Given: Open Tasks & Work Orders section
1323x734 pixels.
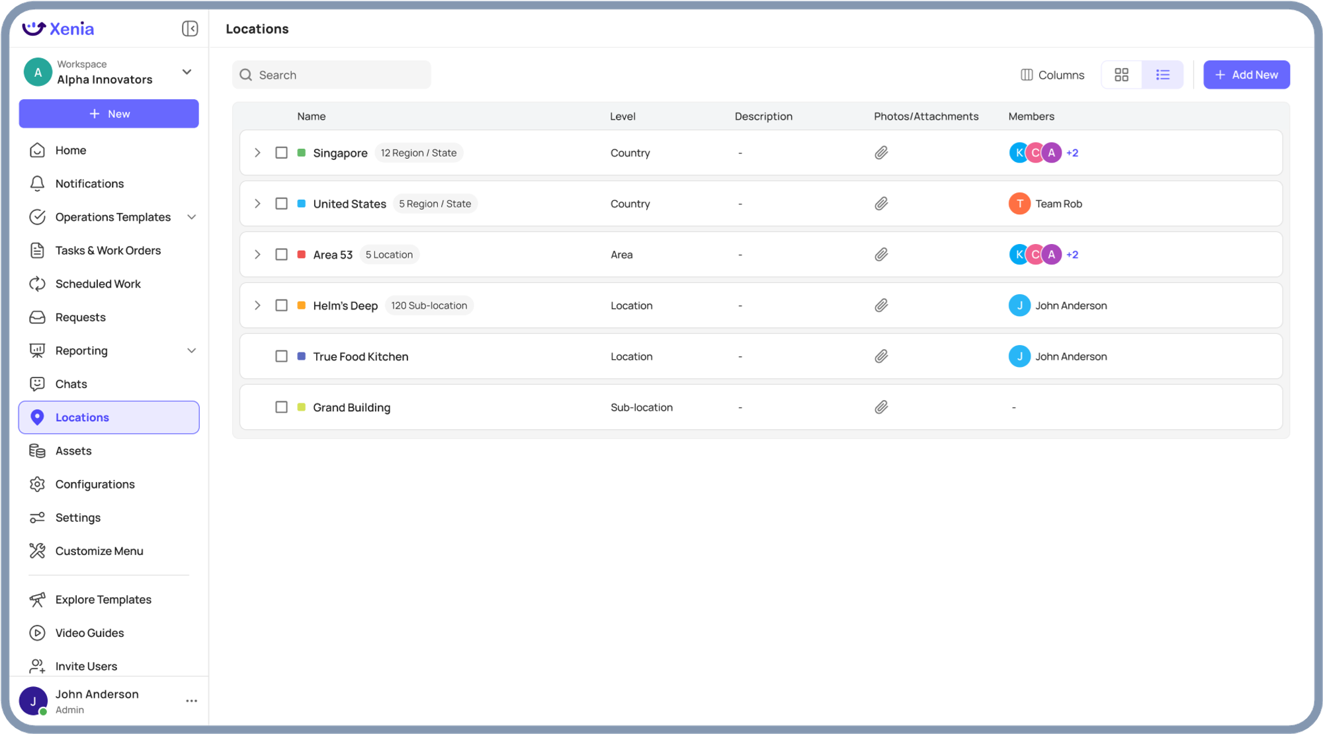Looking at the screenshot, I should pos(108,249).
